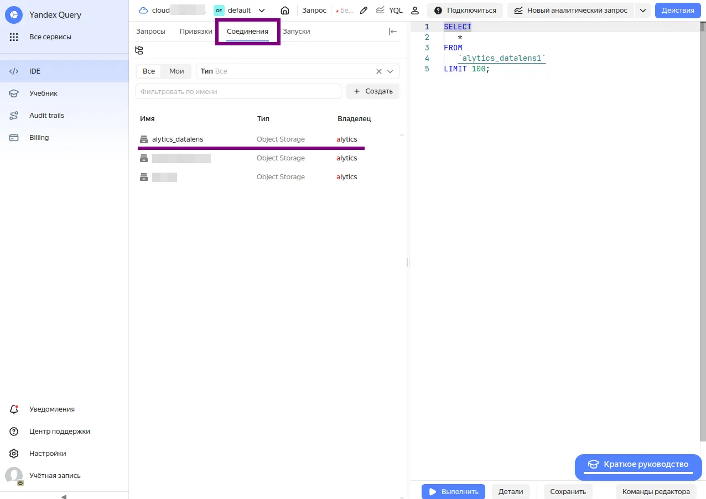Image resolution: width=706 pixels, height=499 pixels.
Task: Open the Краткое руководство guide
Action: (638, 467)
